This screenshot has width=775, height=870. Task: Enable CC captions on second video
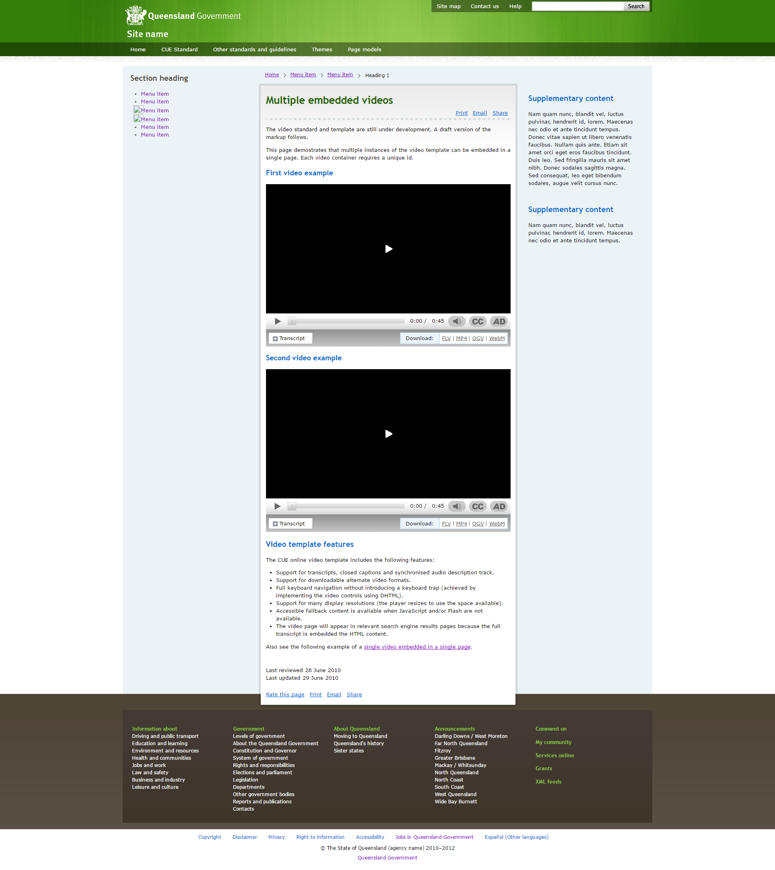click(x=478, y=506)
